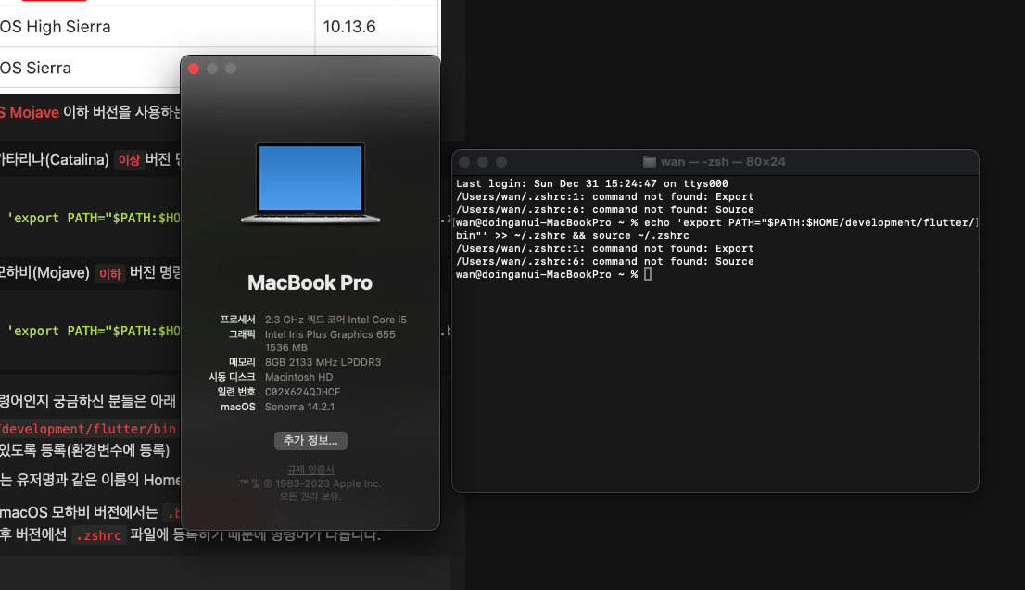Close the About This Mac window
Viewport: 1025px width, 590px height.
pyautogui.click(x=194, y=69)
